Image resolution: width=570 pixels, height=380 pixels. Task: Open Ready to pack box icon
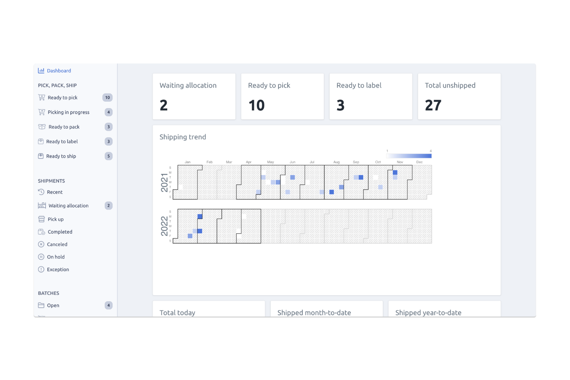41,127
